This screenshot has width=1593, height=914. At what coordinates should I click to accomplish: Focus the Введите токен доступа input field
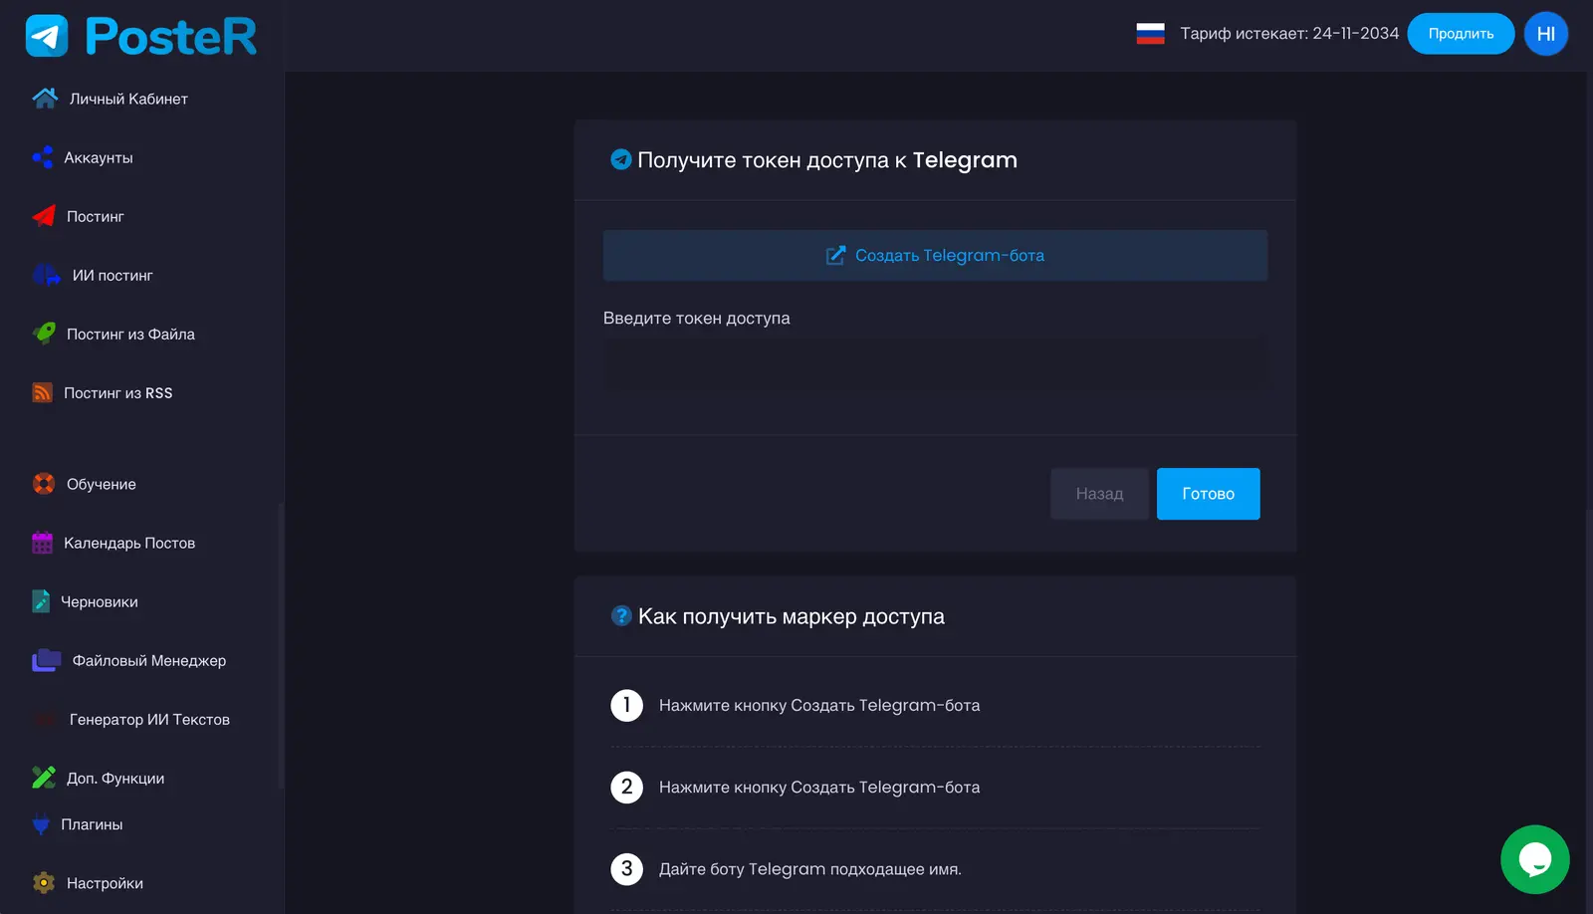coord(935,363)
